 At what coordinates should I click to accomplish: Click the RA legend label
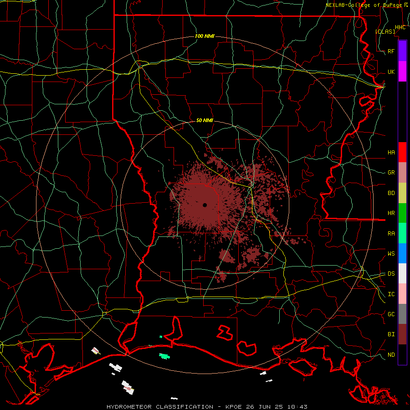pos(391,234)
